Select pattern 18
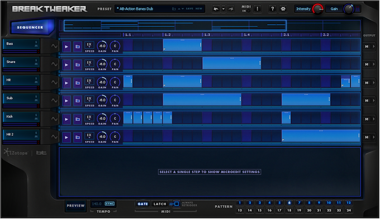The image size is (380, 219). click(x=289, y=210)
